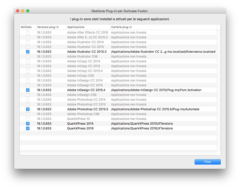Select the QuarkXPress 2015 application name

coord(80,124)
